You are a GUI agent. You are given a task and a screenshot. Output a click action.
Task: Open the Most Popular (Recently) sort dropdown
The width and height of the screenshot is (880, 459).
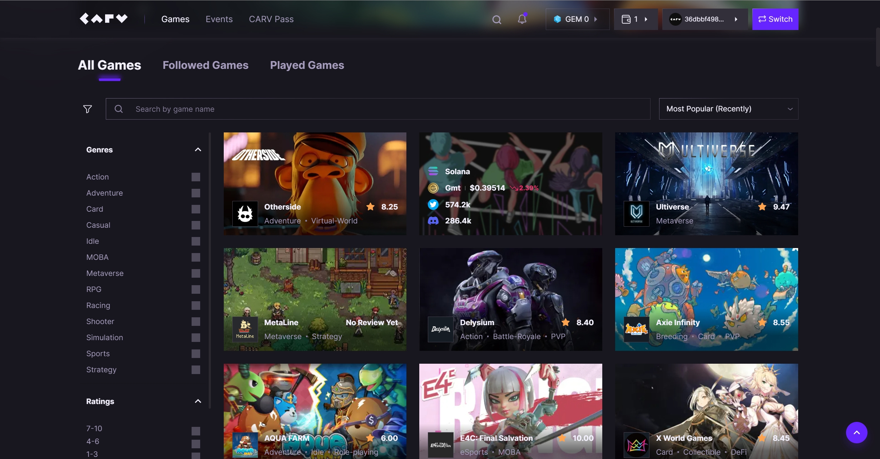pos(728,109)
